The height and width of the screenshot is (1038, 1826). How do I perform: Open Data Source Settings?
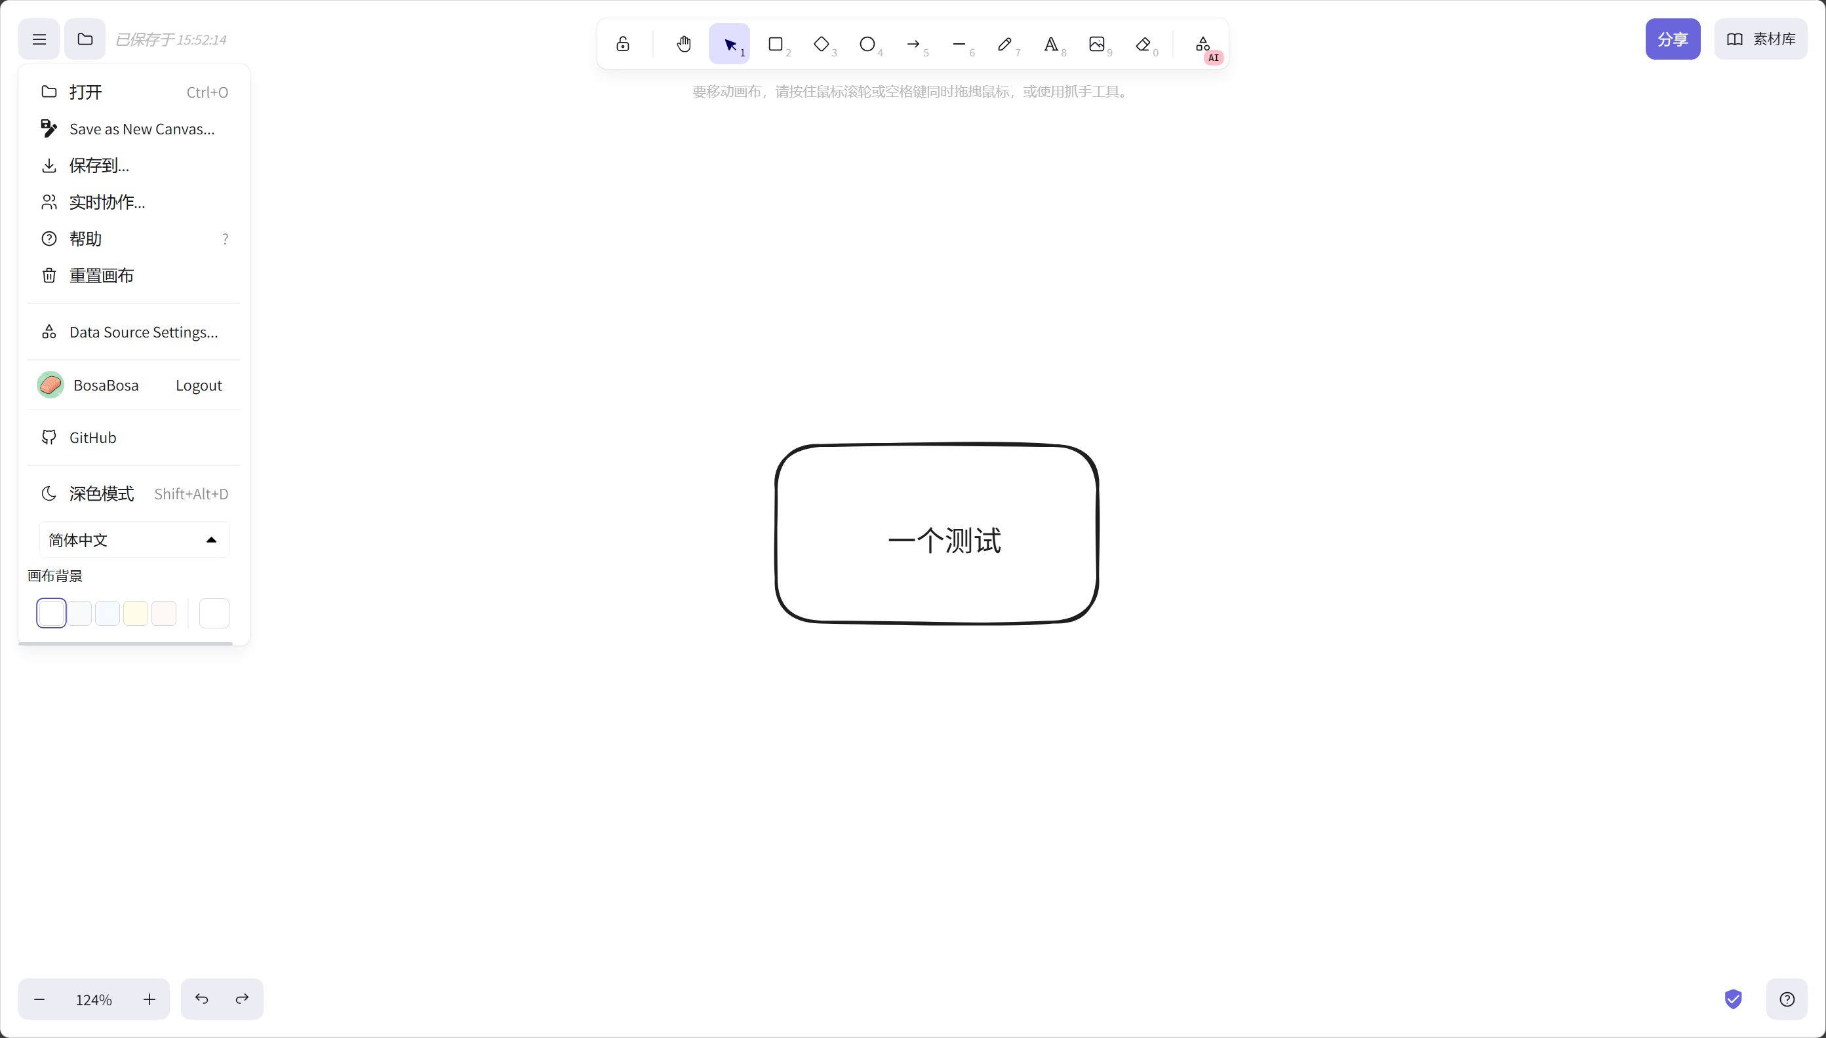(134, 332)
